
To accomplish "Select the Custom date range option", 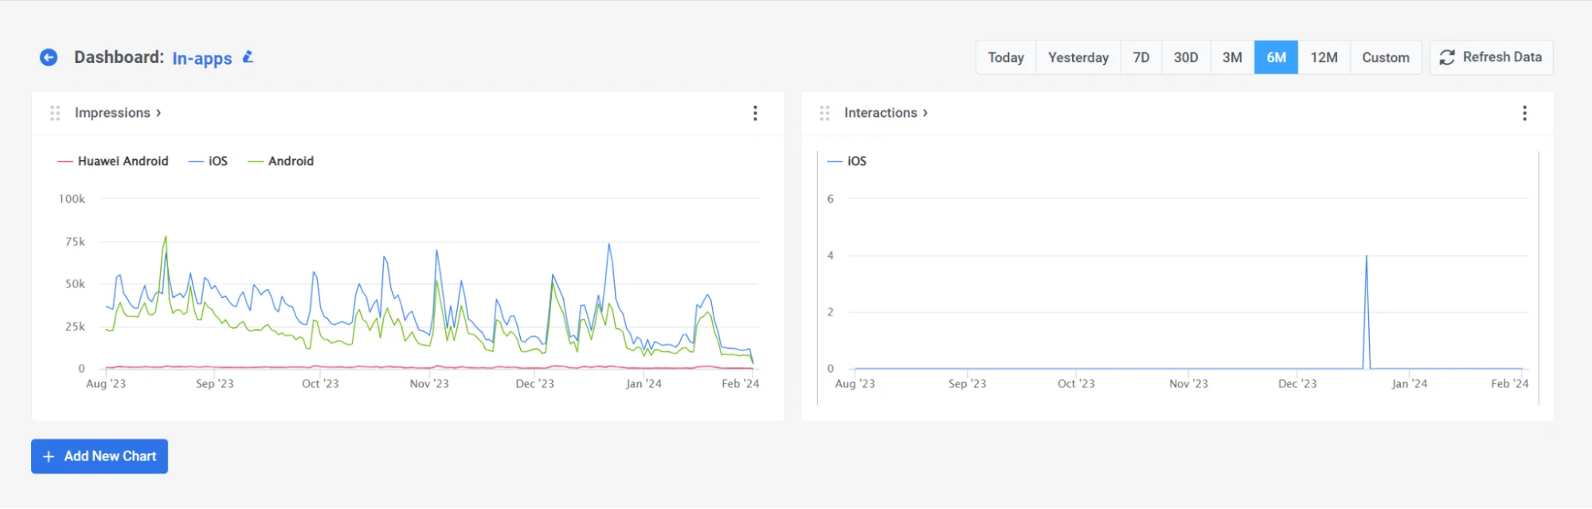I will (1385, 57).
